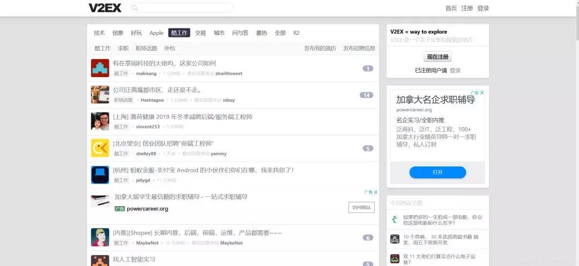Close the inline ad with X icon
This screenshot has width=579, height=266.
point(376,192)
